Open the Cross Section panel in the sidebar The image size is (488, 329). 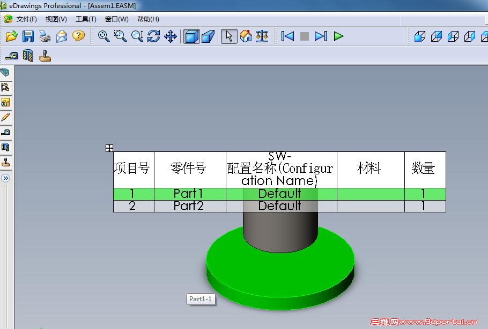(5, 147)
